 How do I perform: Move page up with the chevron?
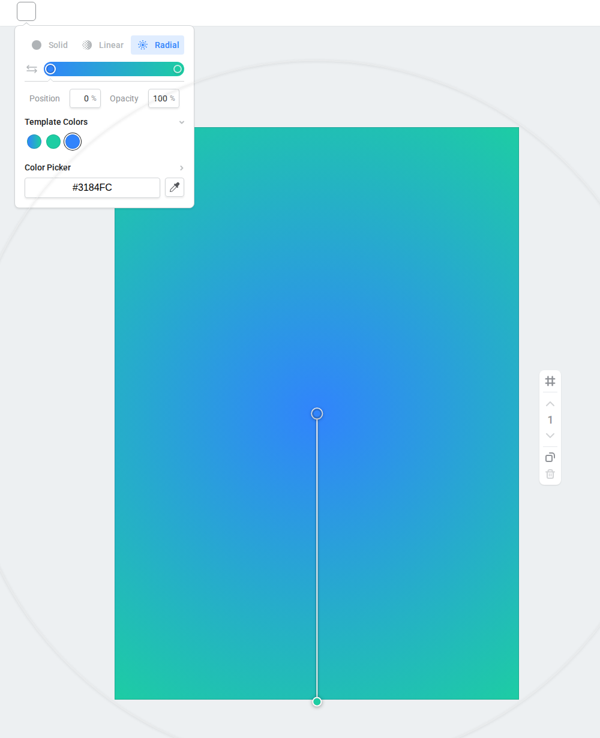(x=550, y=404)
